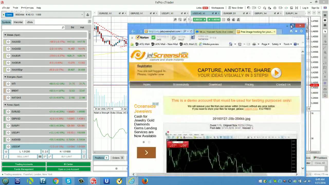Open the Preferences menu

(x=27, y=8)
